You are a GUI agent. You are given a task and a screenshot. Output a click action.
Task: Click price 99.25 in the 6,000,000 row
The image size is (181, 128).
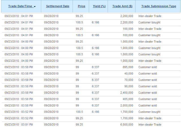pos(79,125)
